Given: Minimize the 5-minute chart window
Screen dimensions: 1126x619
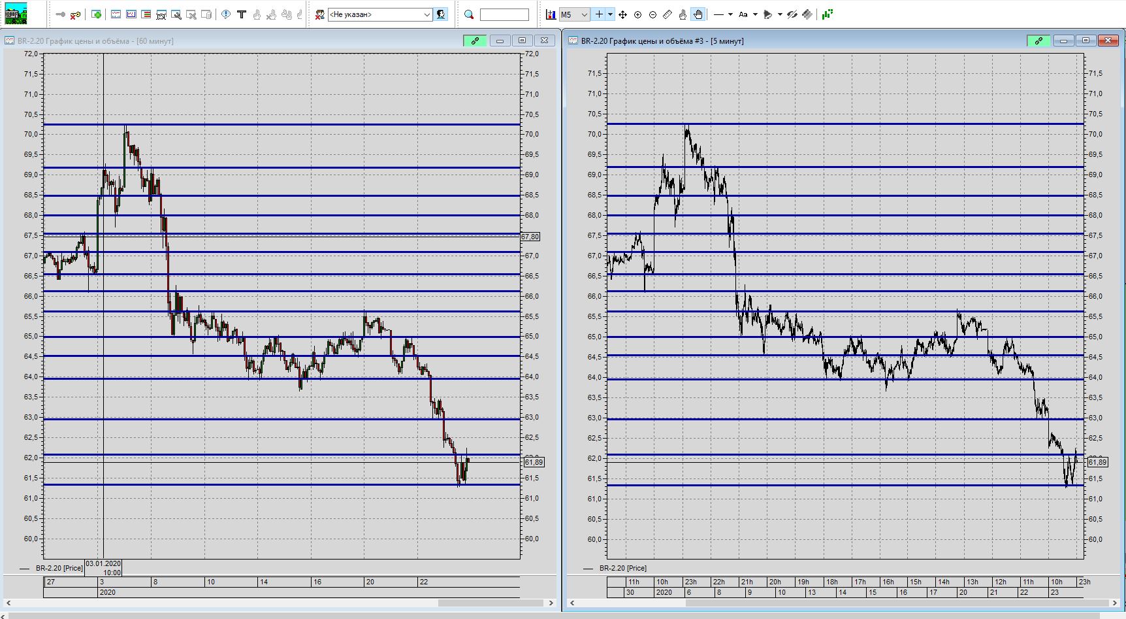Looking at the screenshot, I should pyautogui.click(x=1063, y=41).
